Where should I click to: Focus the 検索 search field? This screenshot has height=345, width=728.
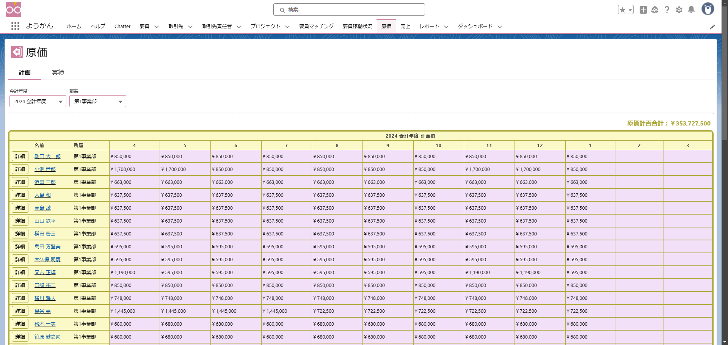[x=349, y=9]
